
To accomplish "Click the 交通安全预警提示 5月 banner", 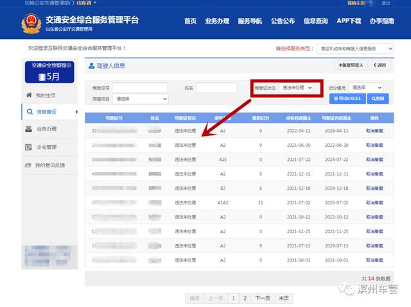I will click(x=49, y=72).
